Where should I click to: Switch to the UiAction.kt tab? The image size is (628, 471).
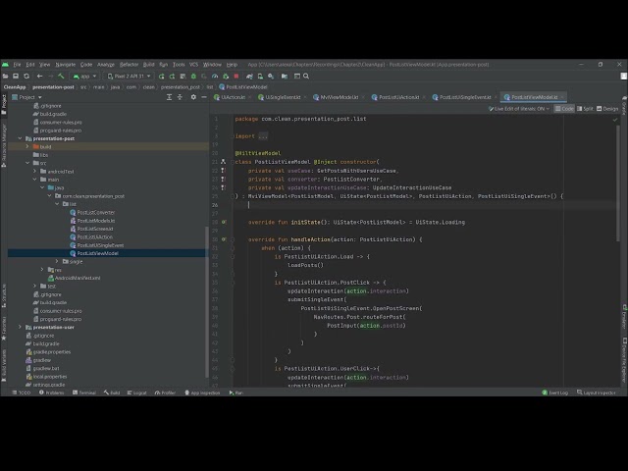pos(233,97)
